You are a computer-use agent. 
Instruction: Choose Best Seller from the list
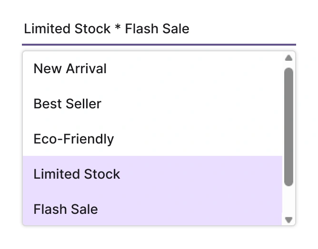click(67, 104)
